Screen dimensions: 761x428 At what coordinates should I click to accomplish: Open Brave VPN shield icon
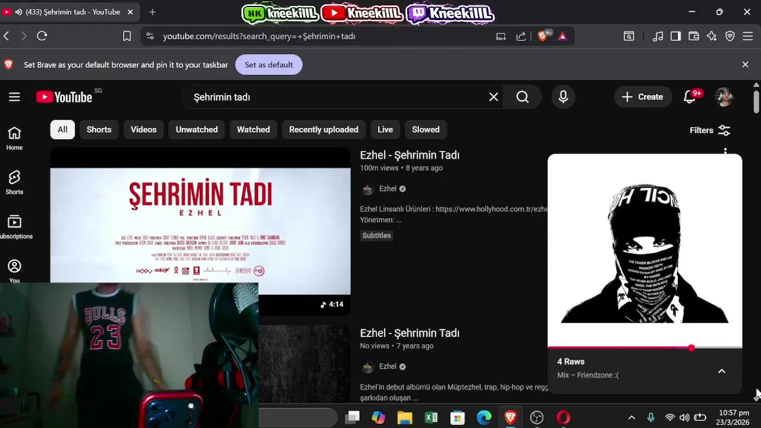730,36
